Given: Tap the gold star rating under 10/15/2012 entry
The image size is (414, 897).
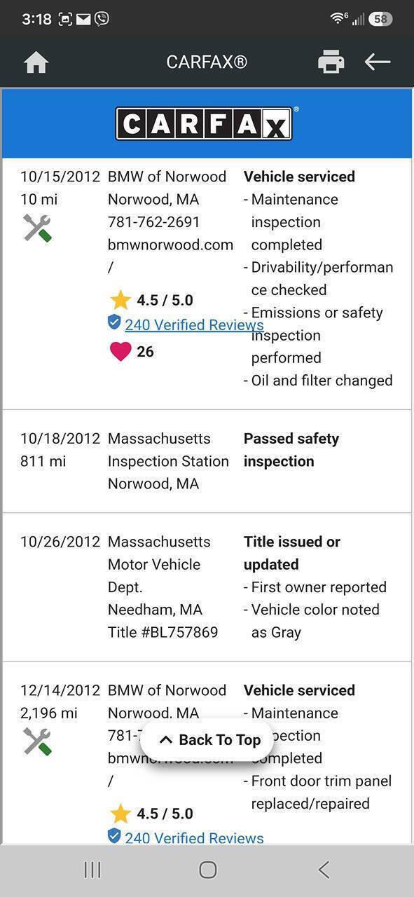Looking at the screenshot, I should pos(120,300).
